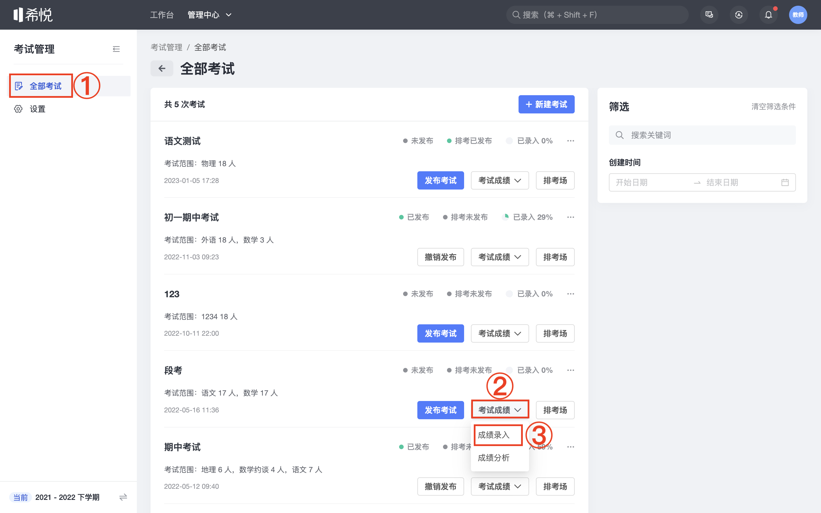Click 撤销发布 for 期中考试
Viewport: 821px width, 513px height.
pos(440,486)
